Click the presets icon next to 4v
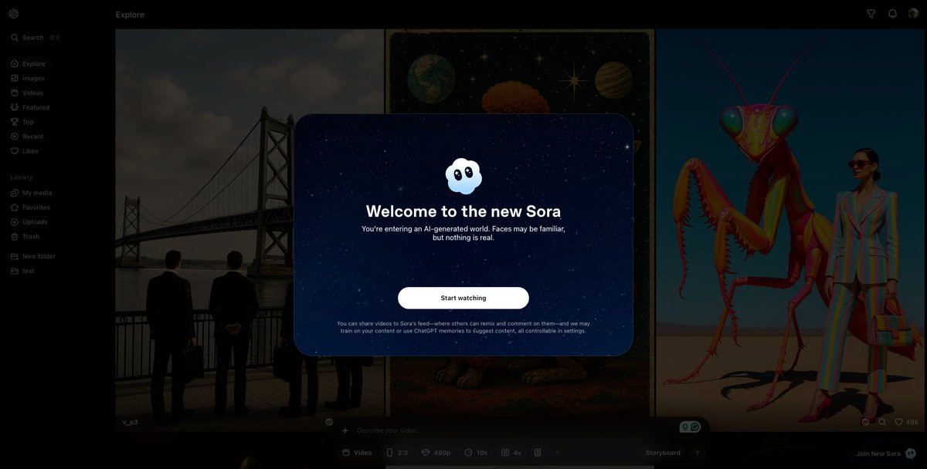 point(538,453)
